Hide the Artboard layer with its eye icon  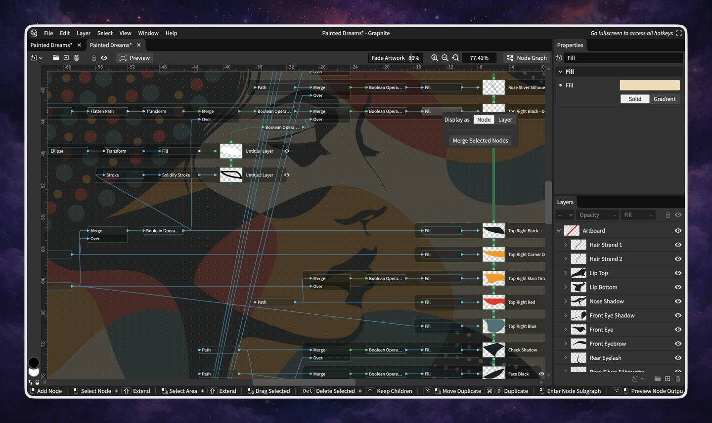(x=678, y=231)
